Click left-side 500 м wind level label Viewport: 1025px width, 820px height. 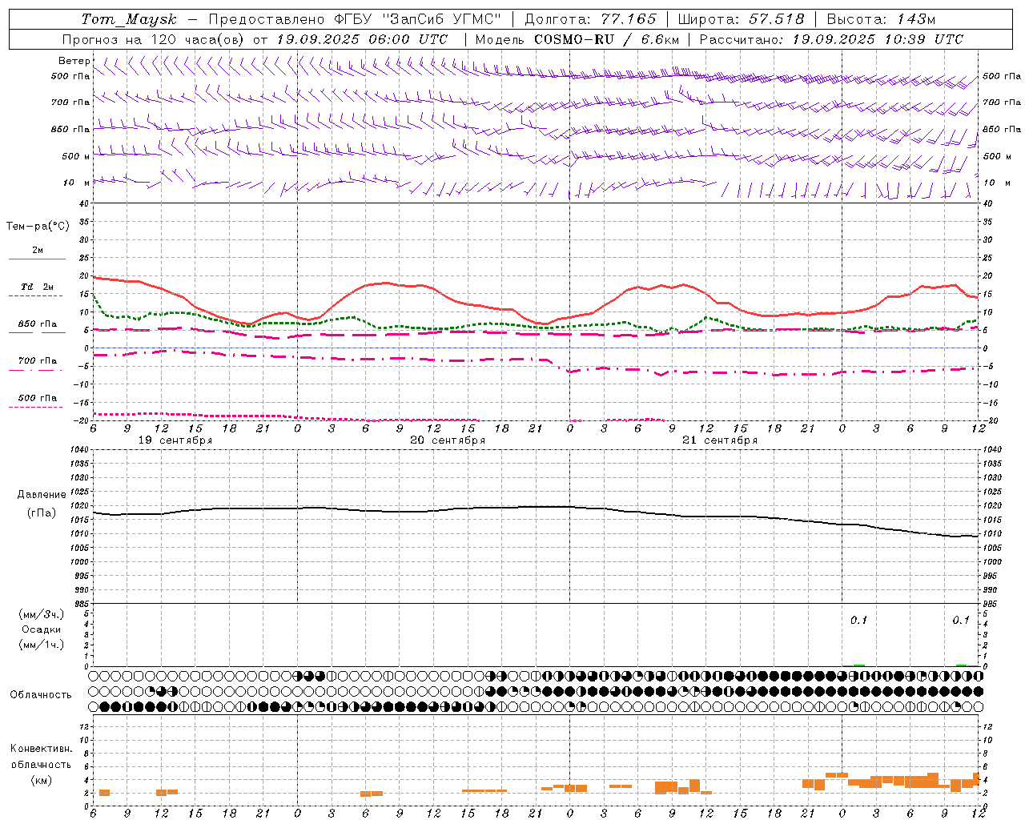(x=76, y=156)
